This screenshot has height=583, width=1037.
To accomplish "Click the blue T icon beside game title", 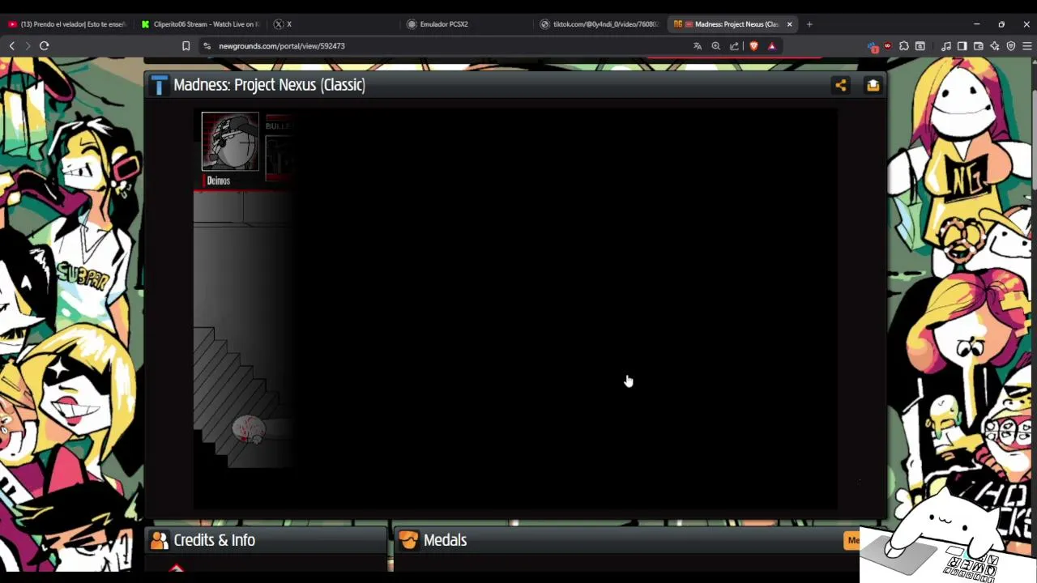I will click(159, 85).
